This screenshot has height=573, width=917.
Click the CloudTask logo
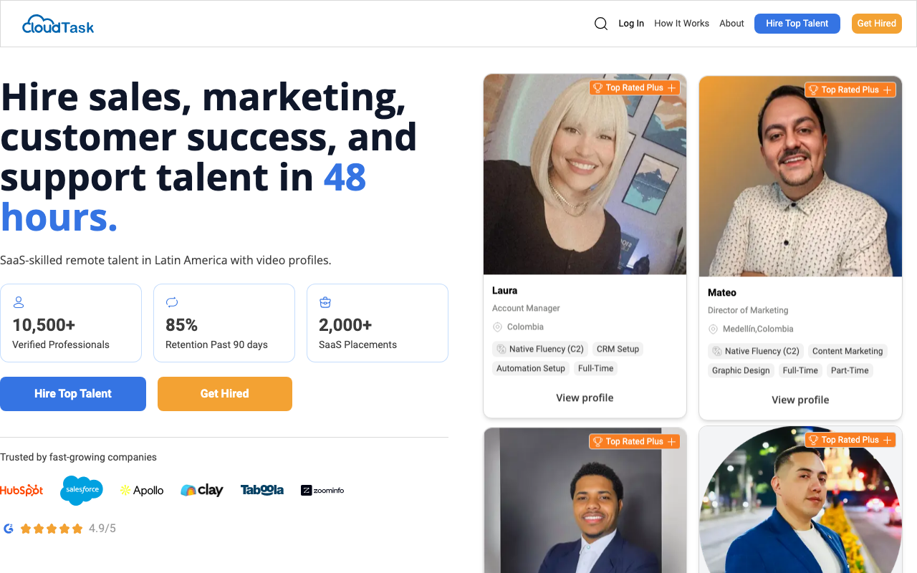tap(58, 24)
